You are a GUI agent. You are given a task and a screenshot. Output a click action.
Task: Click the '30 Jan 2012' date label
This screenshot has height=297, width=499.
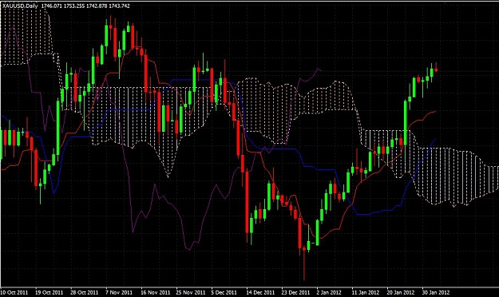click(x=436, y=292)
